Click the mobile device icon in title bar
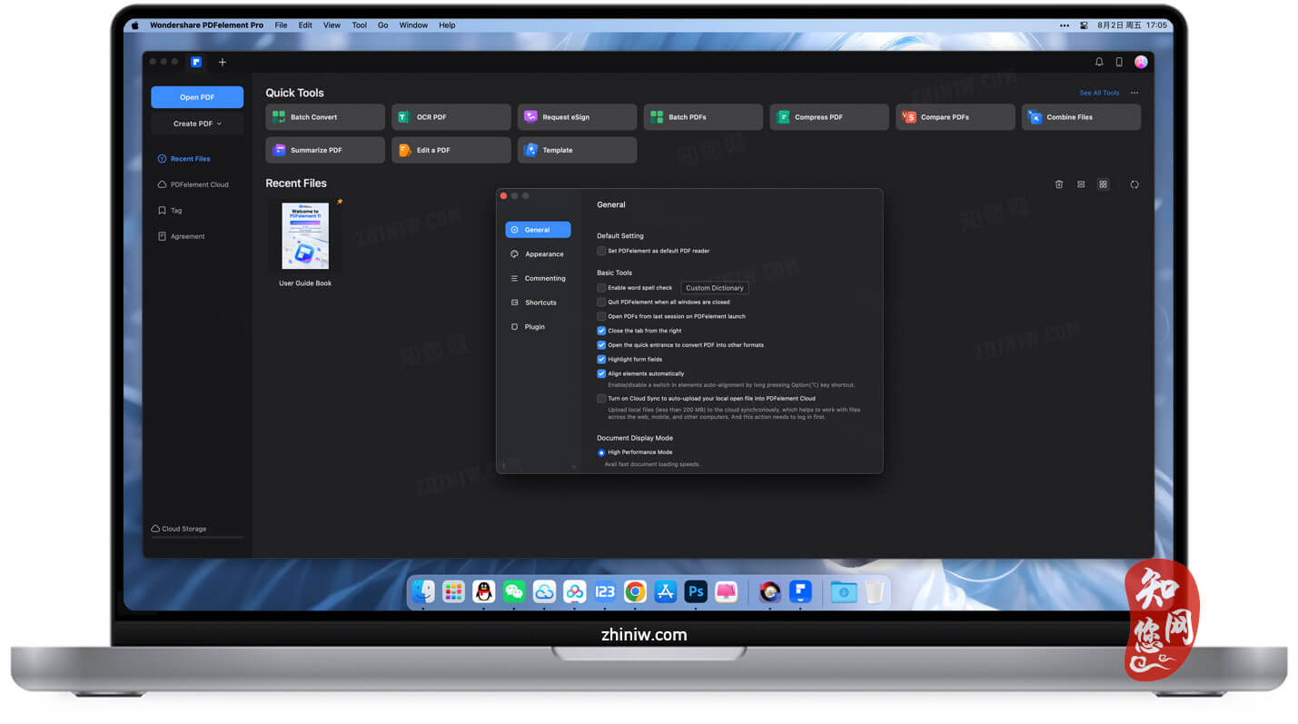Screen dimensions: 1298x724 tap(1119, 62)
